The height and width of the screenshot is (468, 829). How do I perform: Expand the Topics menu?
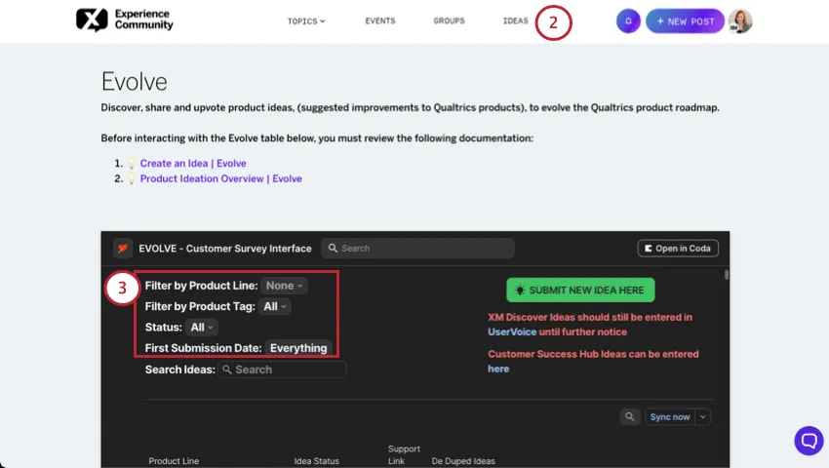pyautogui.click(x=306, y=21)
